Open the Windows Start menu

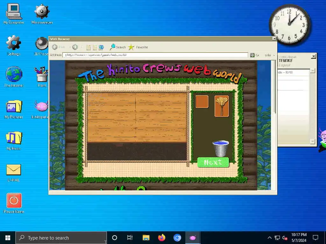pyautogui.click(x=8, y=238)
